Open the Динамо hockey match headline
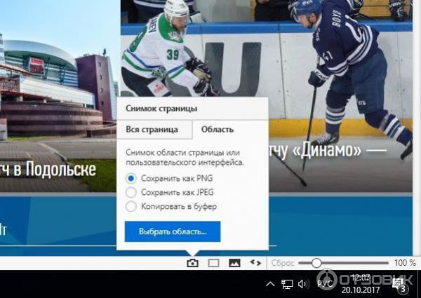Screen dimensions: 421x298 pyautogui.click(x=329, y=151)
